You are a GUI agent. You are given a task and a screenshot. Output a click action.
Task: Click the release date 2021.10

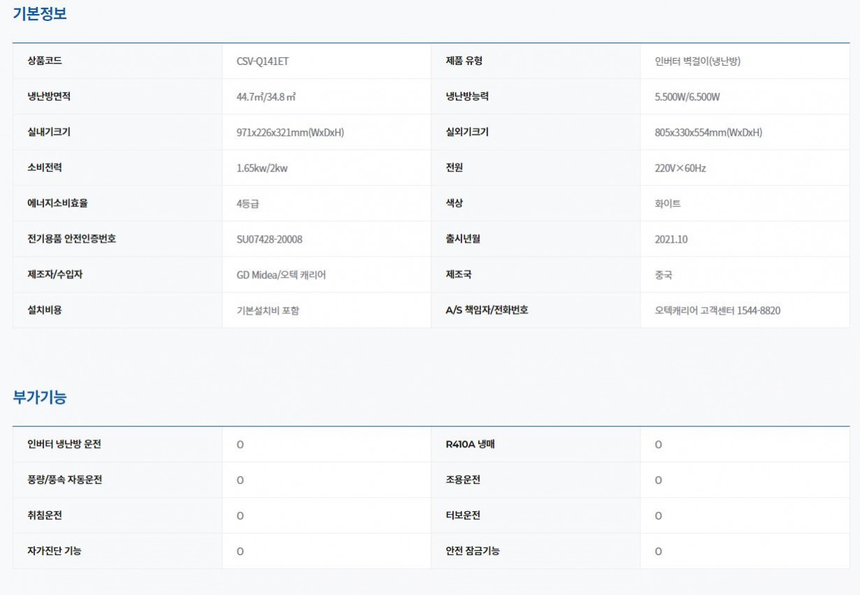click(x=671, y=240)
